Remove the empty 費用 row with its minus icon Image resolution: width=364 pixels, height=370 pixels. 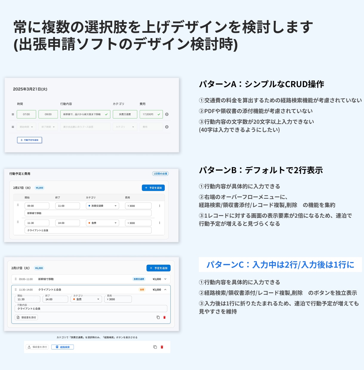tap(167, 127)
